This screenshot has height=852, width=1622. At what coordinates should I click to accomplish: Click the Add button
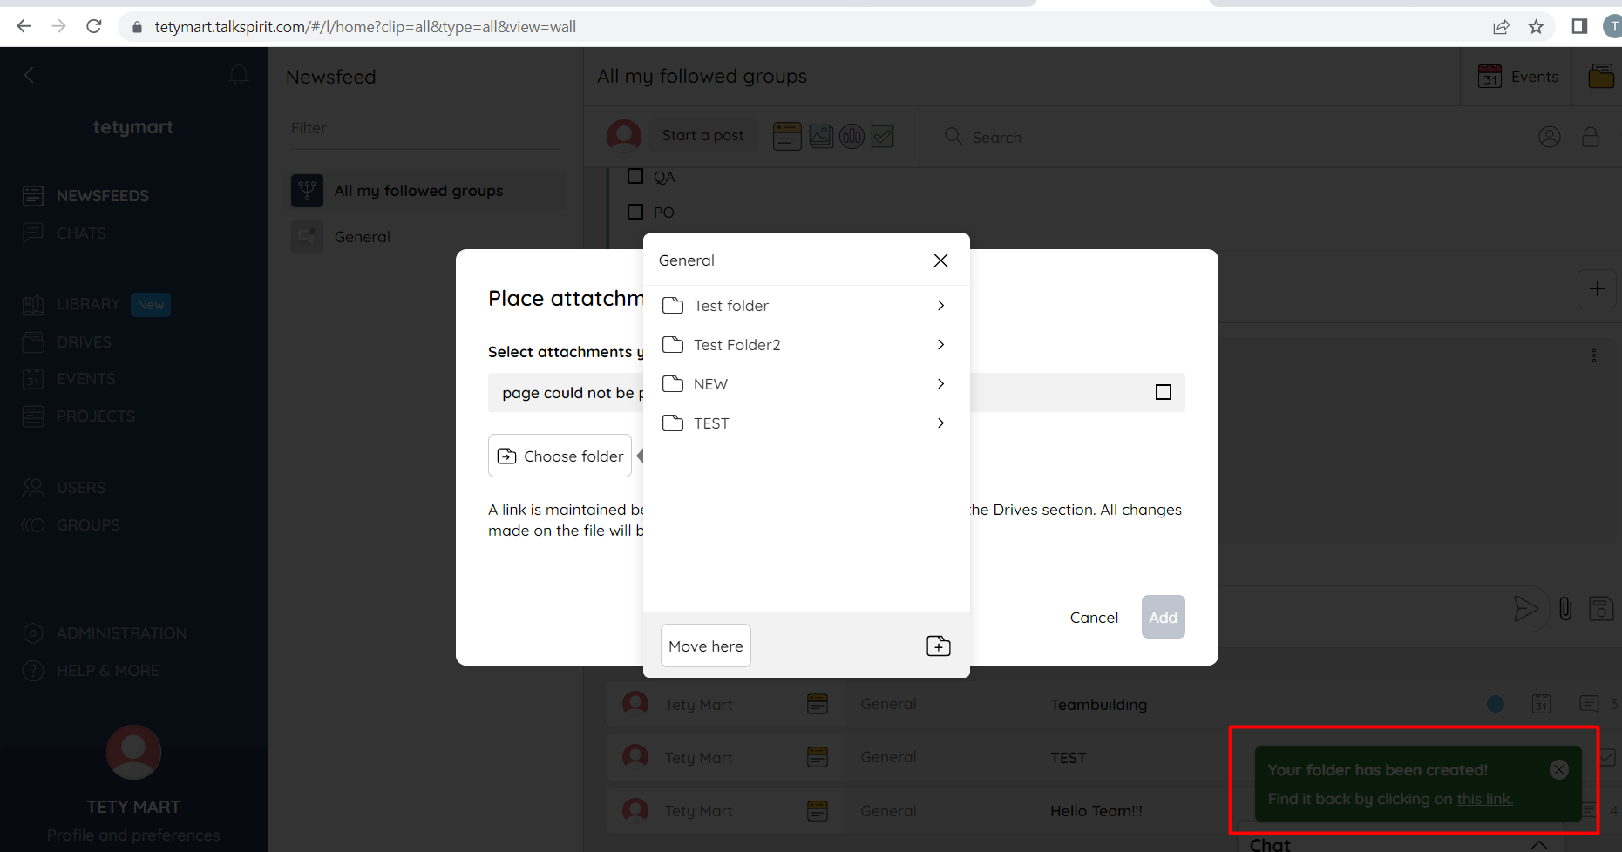(x=1163, y=617)
